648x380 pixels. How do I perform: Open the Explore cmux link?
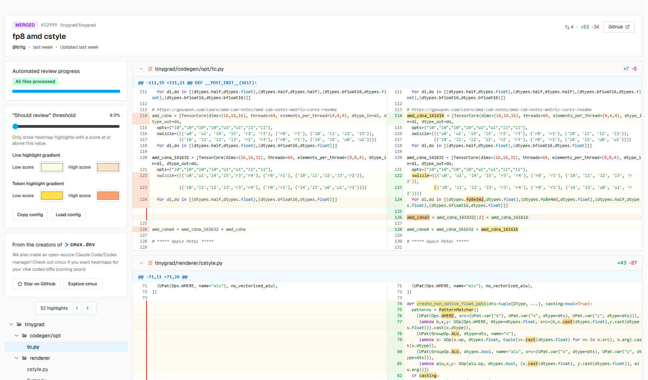coord(82,284)
